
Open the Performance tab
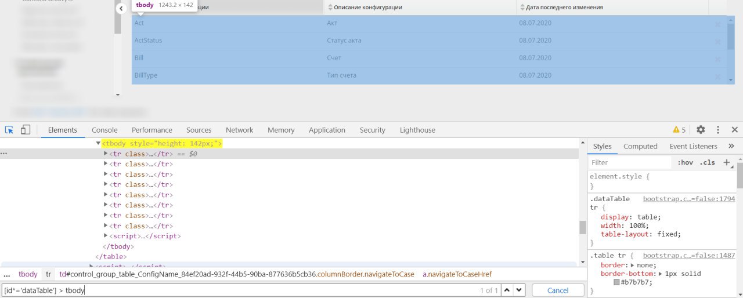click(152, 130)
